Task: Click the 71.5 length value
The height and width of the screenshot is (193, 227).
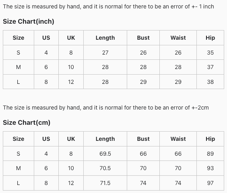Action: pyautogui.click(x=105, y=183)
